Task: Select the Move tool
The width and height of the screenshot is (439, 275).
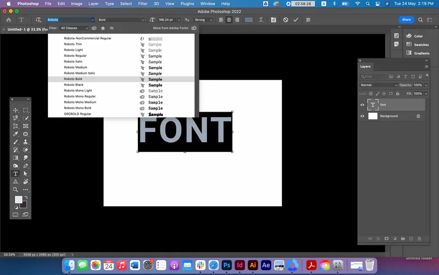Action: [x=16, y=110]
